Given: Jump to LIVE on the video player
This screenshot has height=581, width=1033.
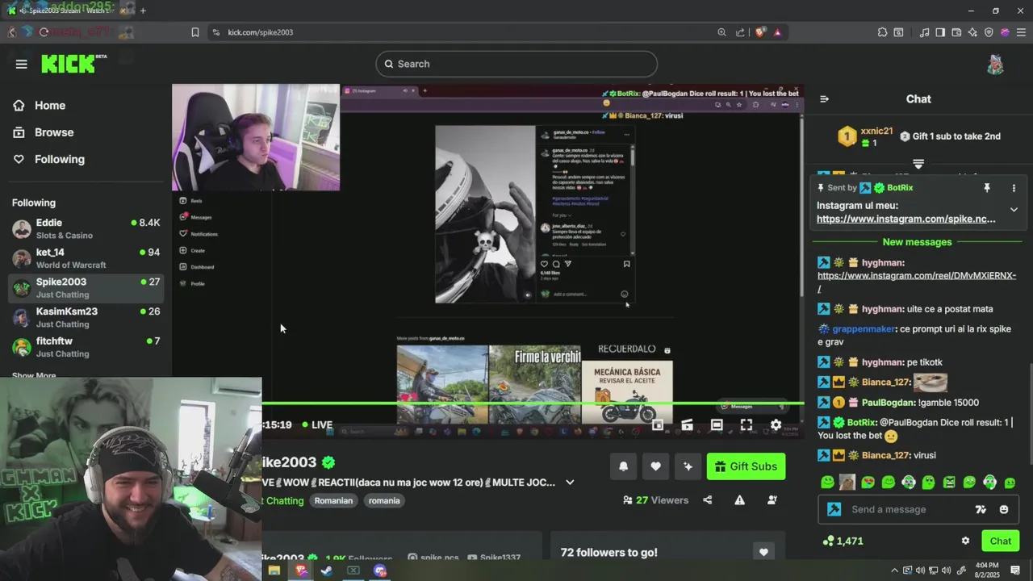Looking at the screenshot, I should (x=317, y=424).
